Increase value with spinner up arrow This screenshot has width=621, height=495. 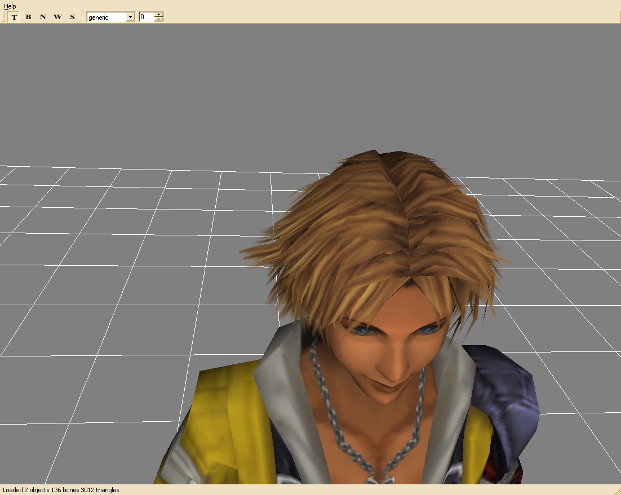click(158, 15)
